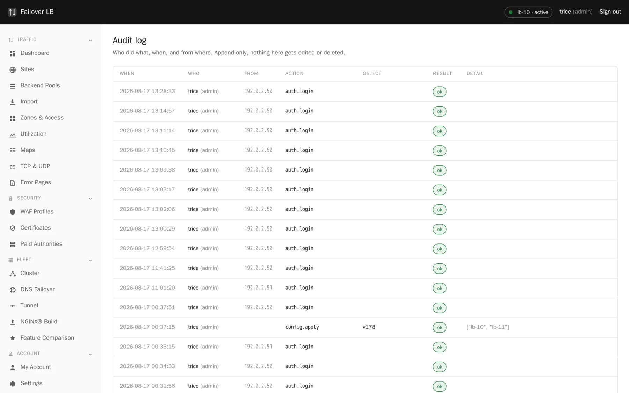The image size is (629, 393).
Task: Click the TCP & UDP icon
Action: point(13,166)
